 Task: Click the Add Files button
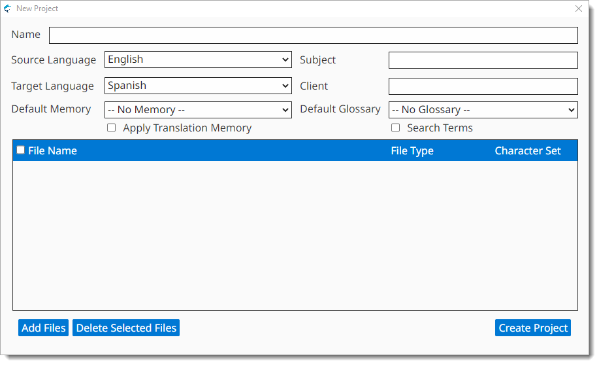click(x=44, y=328)
